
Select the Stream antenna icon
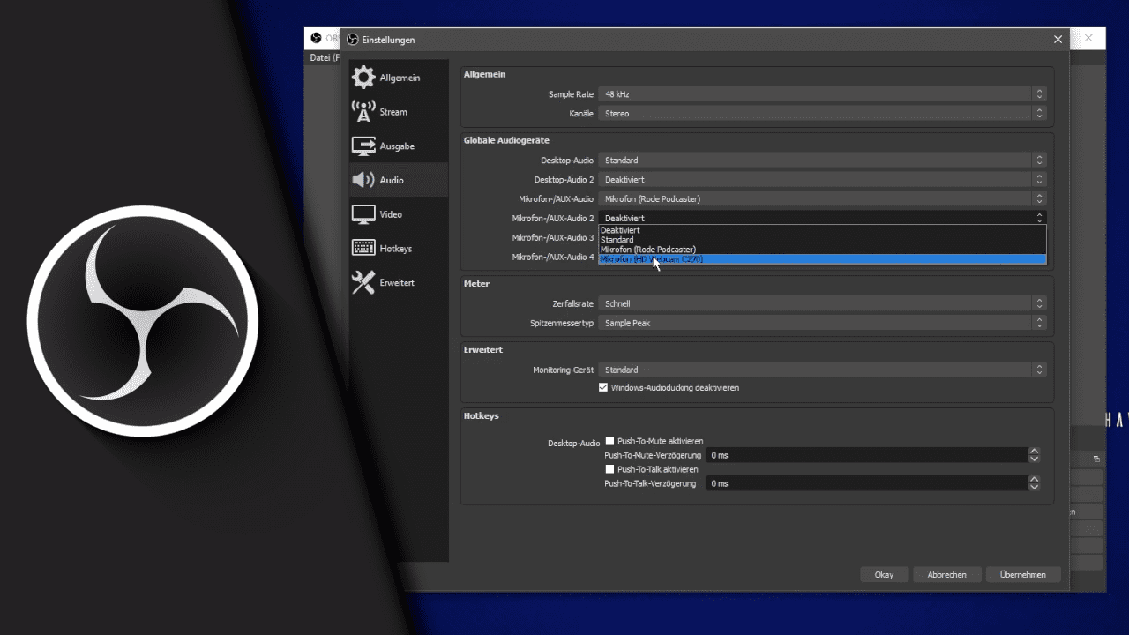(363, 112)
